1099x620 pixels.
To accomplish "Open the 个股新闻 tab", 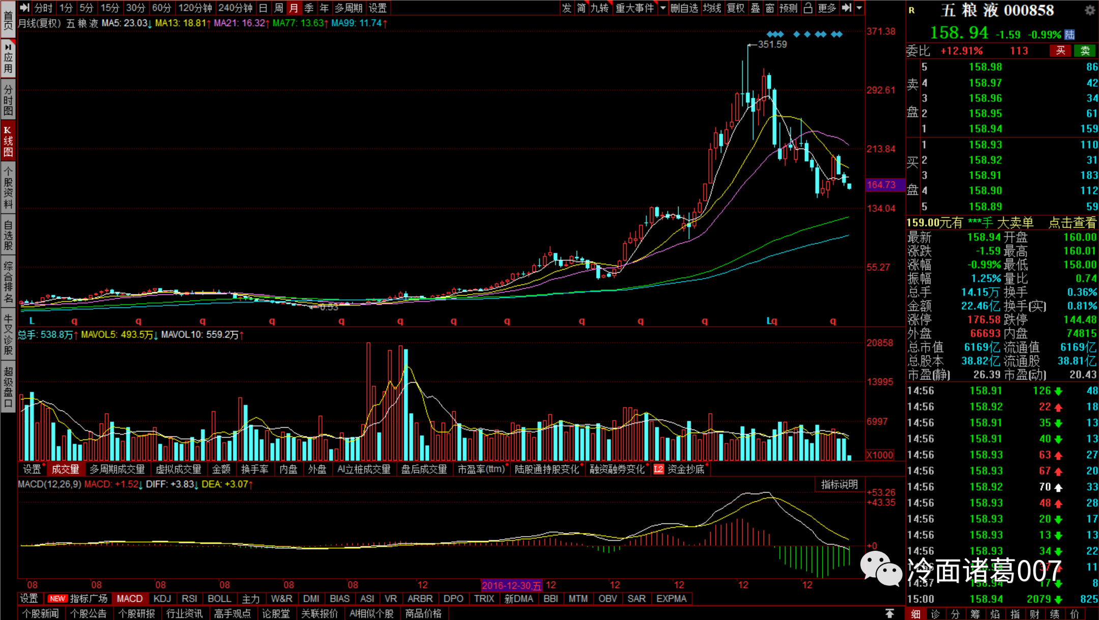I will (x=41, y=613).
